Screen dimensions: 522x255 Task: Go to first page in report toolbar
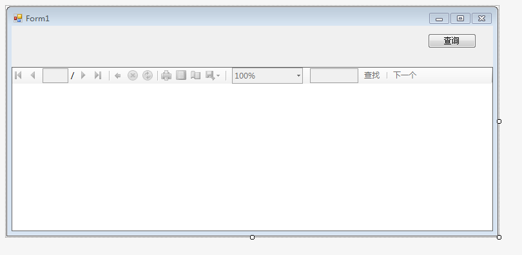coord(18,75)
